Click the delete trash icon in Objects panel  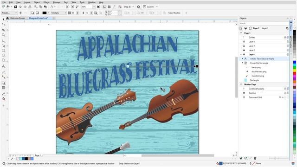click(255, 158)
